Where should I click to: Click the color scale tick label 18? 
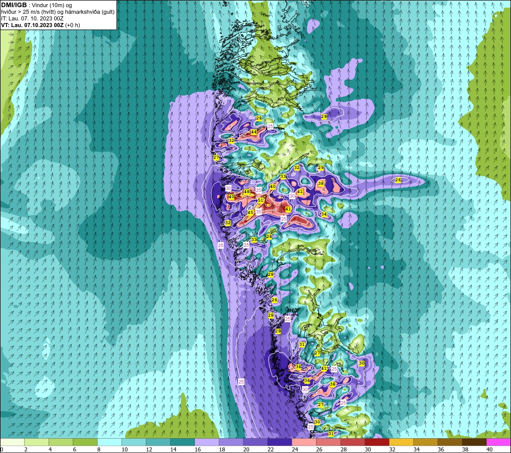(222, 450)
